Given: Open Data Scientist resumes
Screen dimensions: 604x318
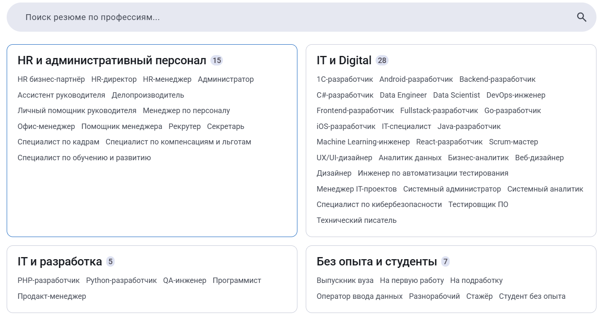Looking at the screenshot, I should point(457,95).
